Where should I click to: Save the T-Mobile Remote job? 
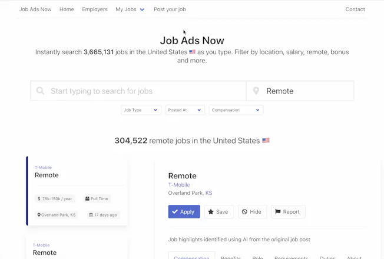pos(219,212)
